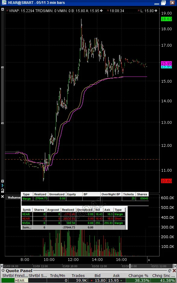Click the Change % column header
This screenshot has height=283, width=177.
click(138, 276)
